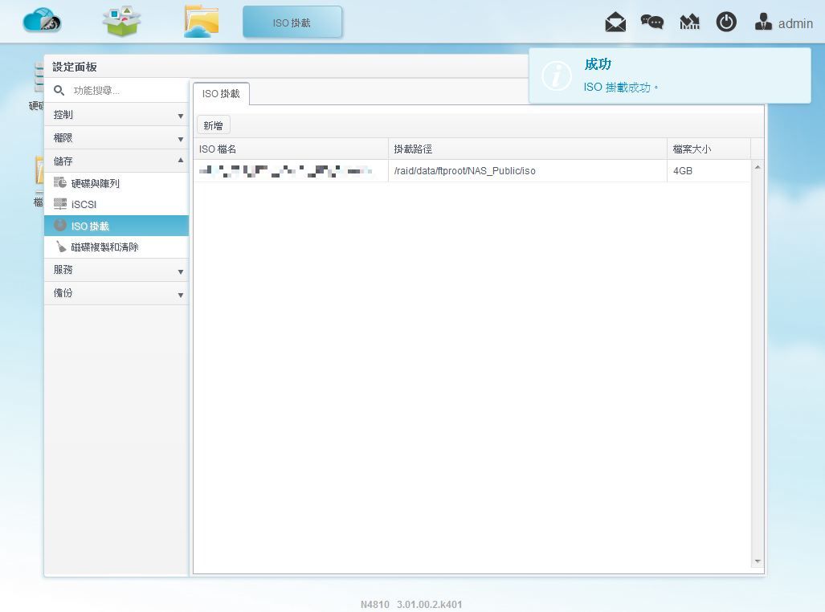Click the table scrollbar up arrow
825x612 pixels.
coord(758,167)
